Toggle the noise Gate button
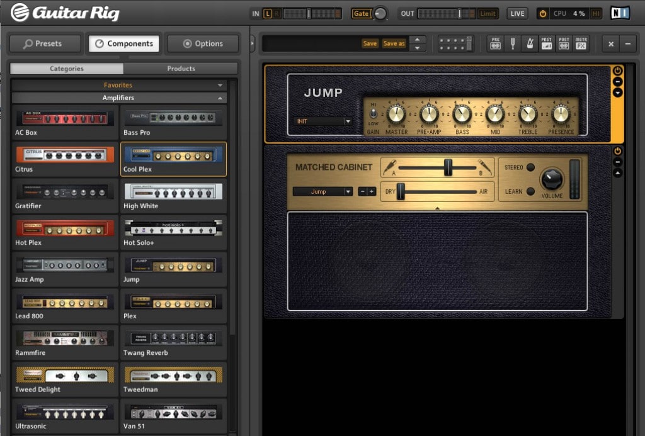The height and width of the screenshot is (436, 645). point(361,14)
